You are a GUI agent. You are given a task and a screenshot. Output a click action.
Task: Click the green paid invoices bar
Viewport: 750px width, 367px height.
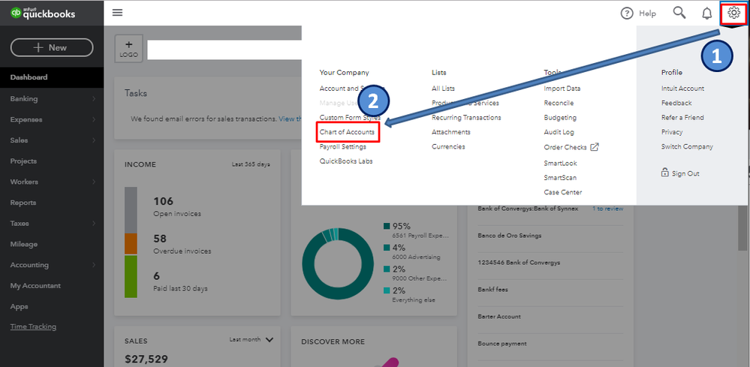click(x=131, y=278)
